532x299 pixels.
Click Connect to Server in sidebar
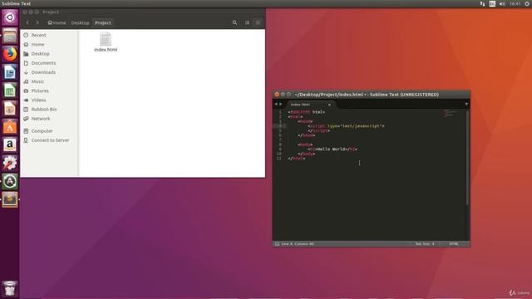click(50, 140)
